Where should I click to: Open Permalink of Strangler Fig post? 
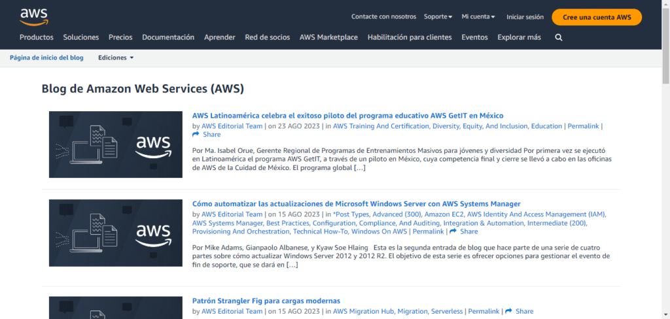click(x=484, y=311)
